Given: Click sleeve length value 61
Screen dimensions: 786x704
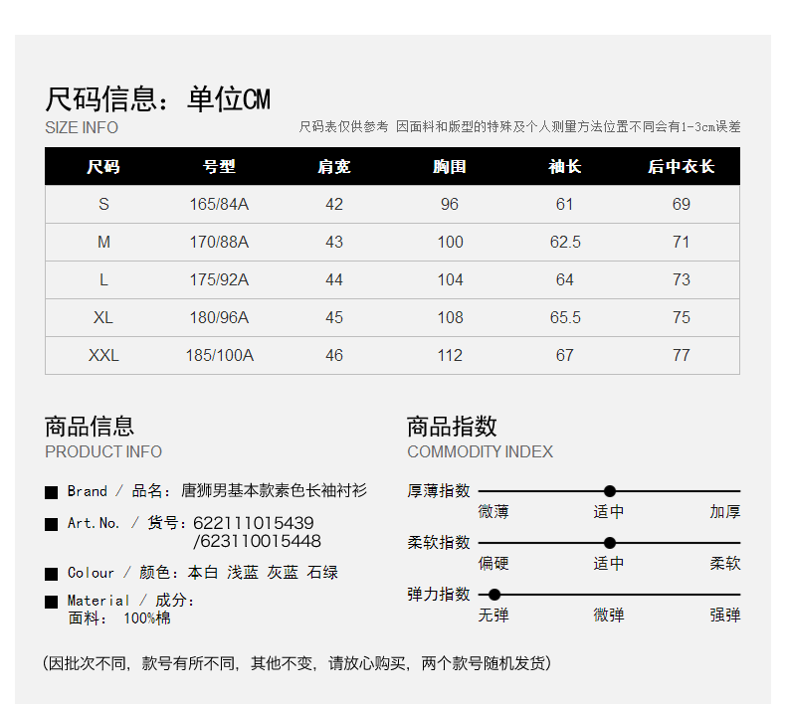Looking at the screenshot, I should click(x=564, y=205).
